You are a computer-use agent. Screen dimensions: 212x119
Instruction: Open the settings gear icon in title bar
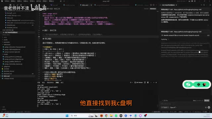(195, 1)
